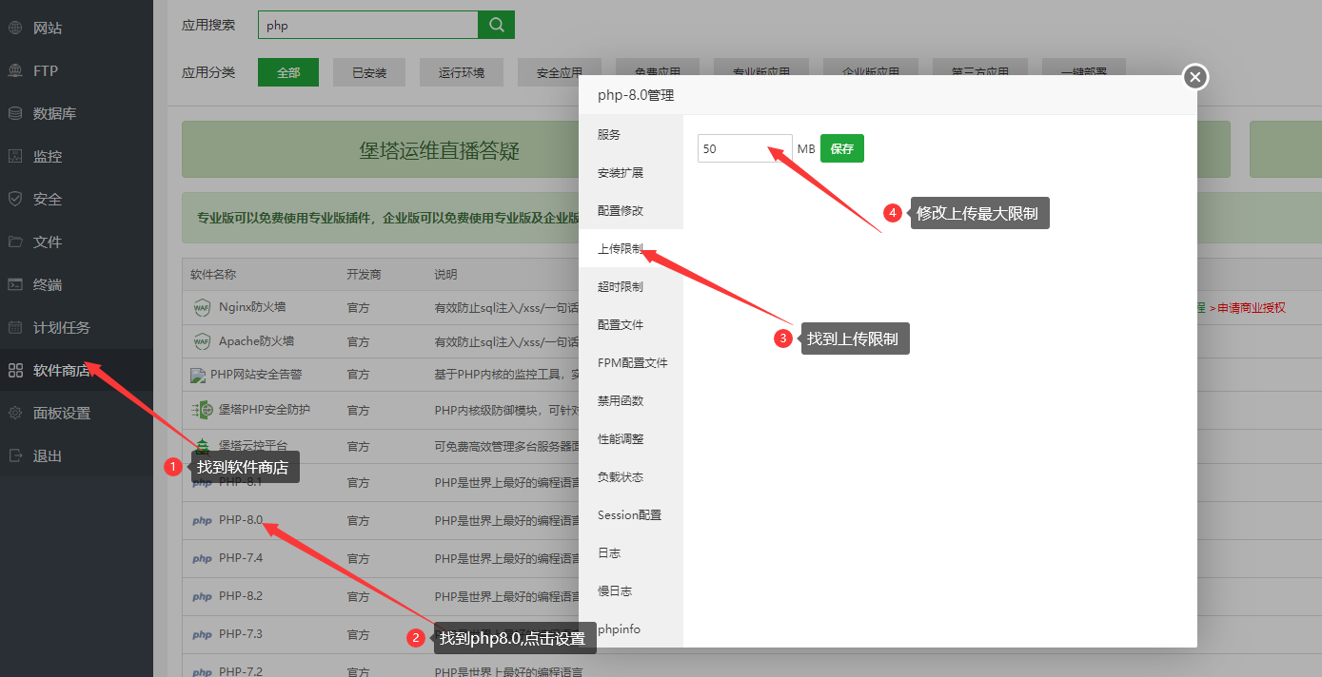Click the 计划任务 calendar icon

(15, 327)
